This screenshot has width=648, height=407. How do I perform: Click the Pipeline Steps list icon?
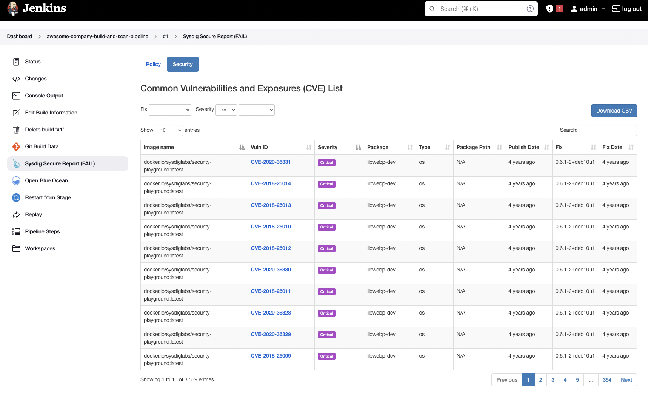click(16, 231)
